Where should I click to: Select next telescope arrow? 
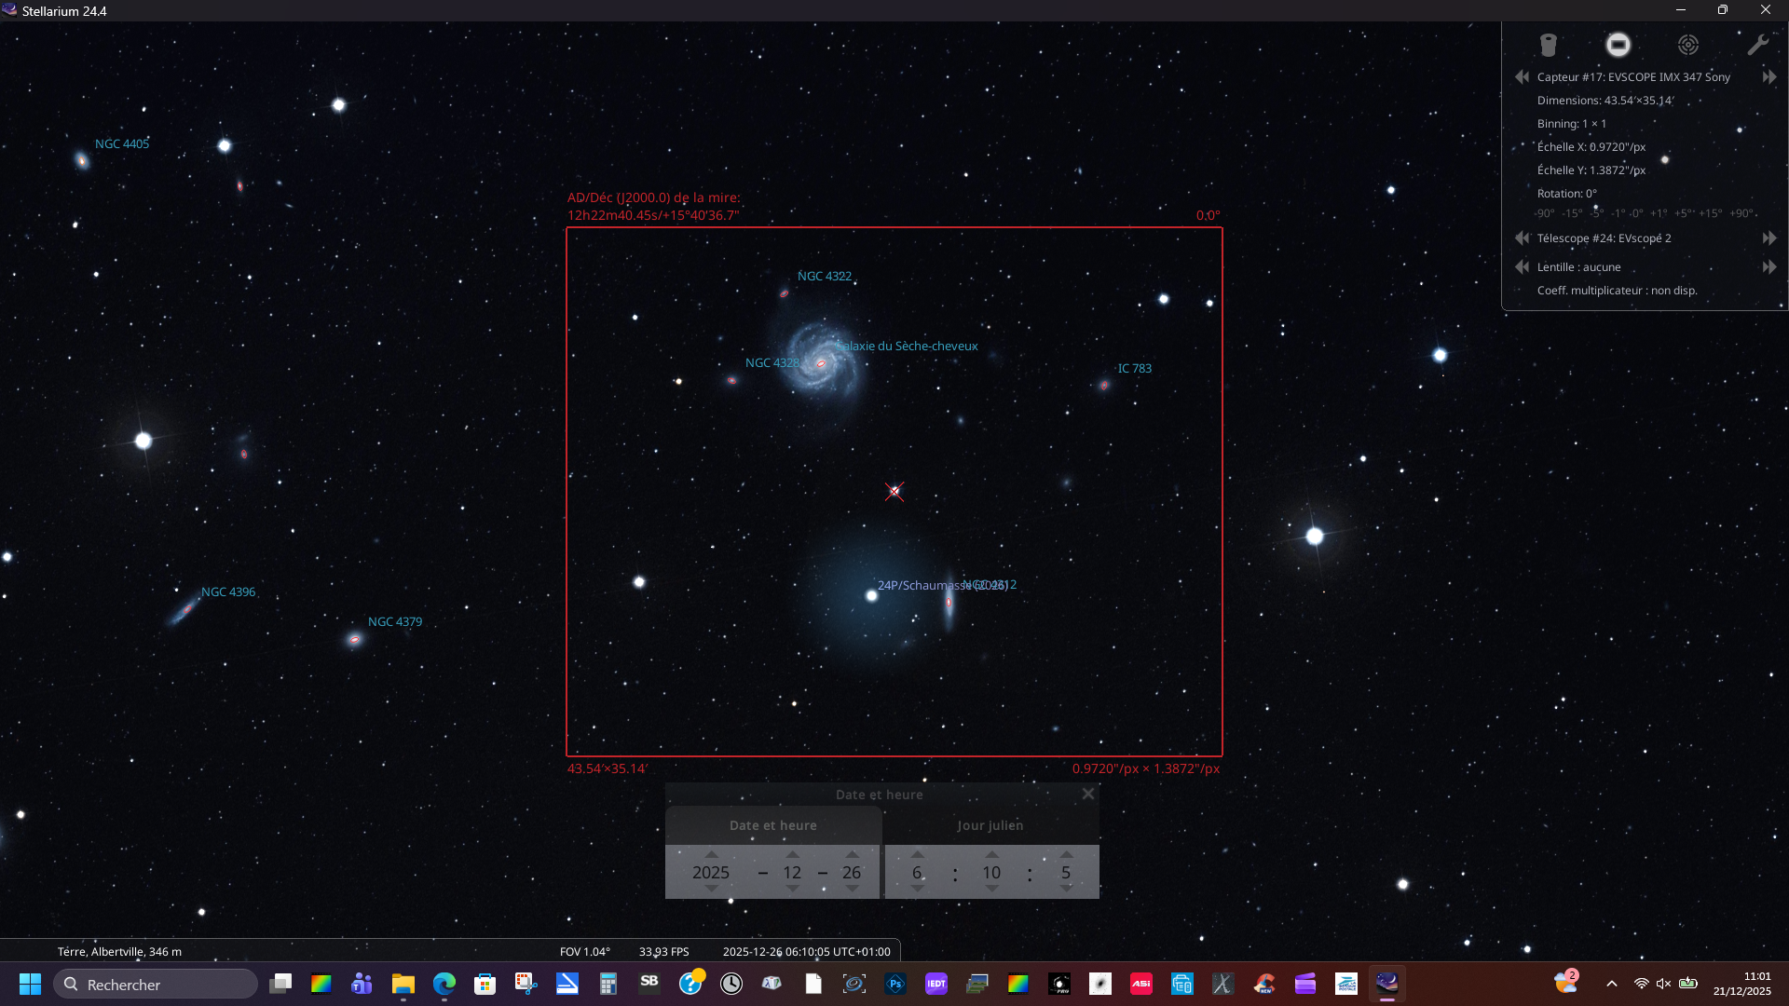tap(1769, 238)
